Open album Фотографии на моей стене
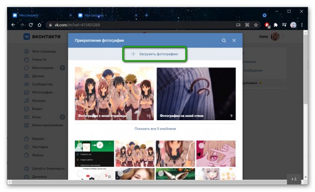The image size is (315, 192). (196, 94)
